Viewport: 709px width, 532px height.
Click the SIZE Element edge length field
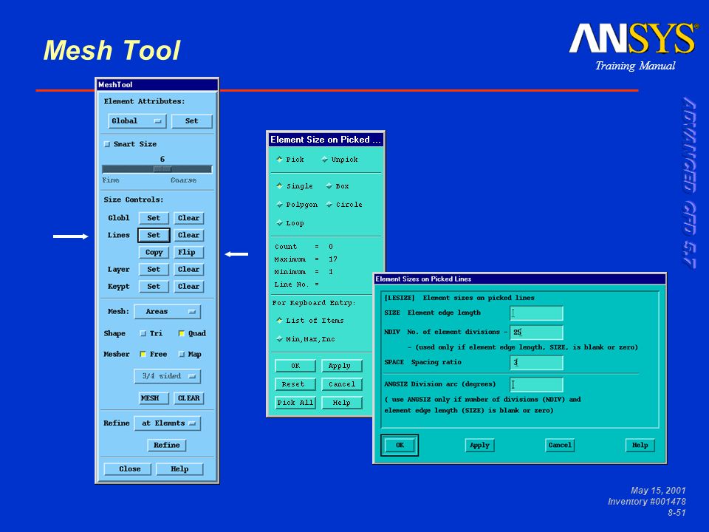[x=536, y=313]
